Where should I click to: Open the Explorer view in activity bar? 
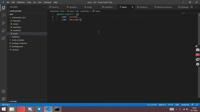[x=3, y=8]
